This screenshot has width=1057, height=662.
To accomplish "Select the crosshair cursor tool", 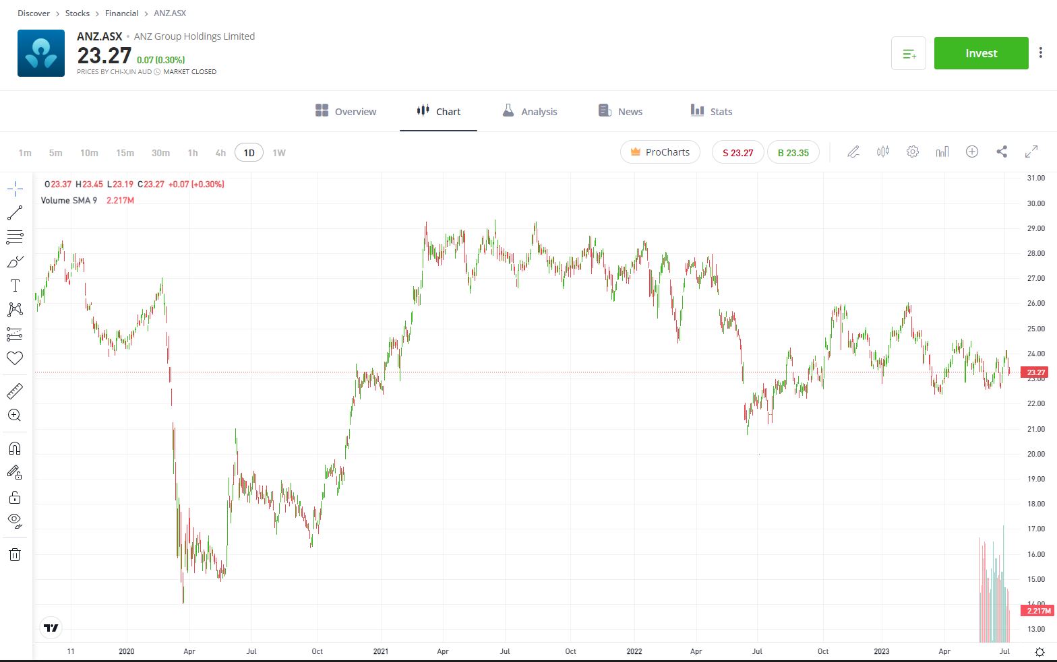I will coord(15,189).
